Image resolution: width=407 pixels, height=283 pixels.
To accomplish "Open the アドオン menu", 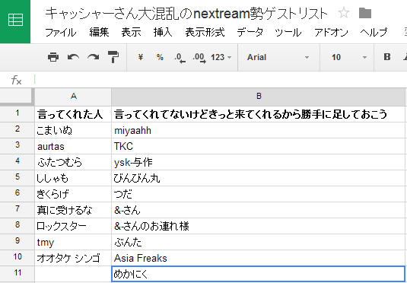I will (331, 33).
